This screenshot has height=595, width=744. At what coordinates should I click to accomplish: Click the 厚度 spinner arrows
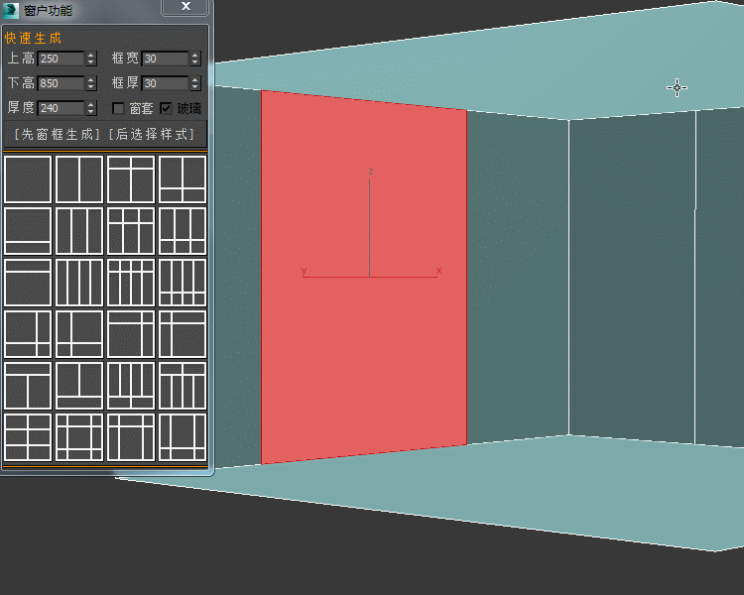[x=91, y=108]
